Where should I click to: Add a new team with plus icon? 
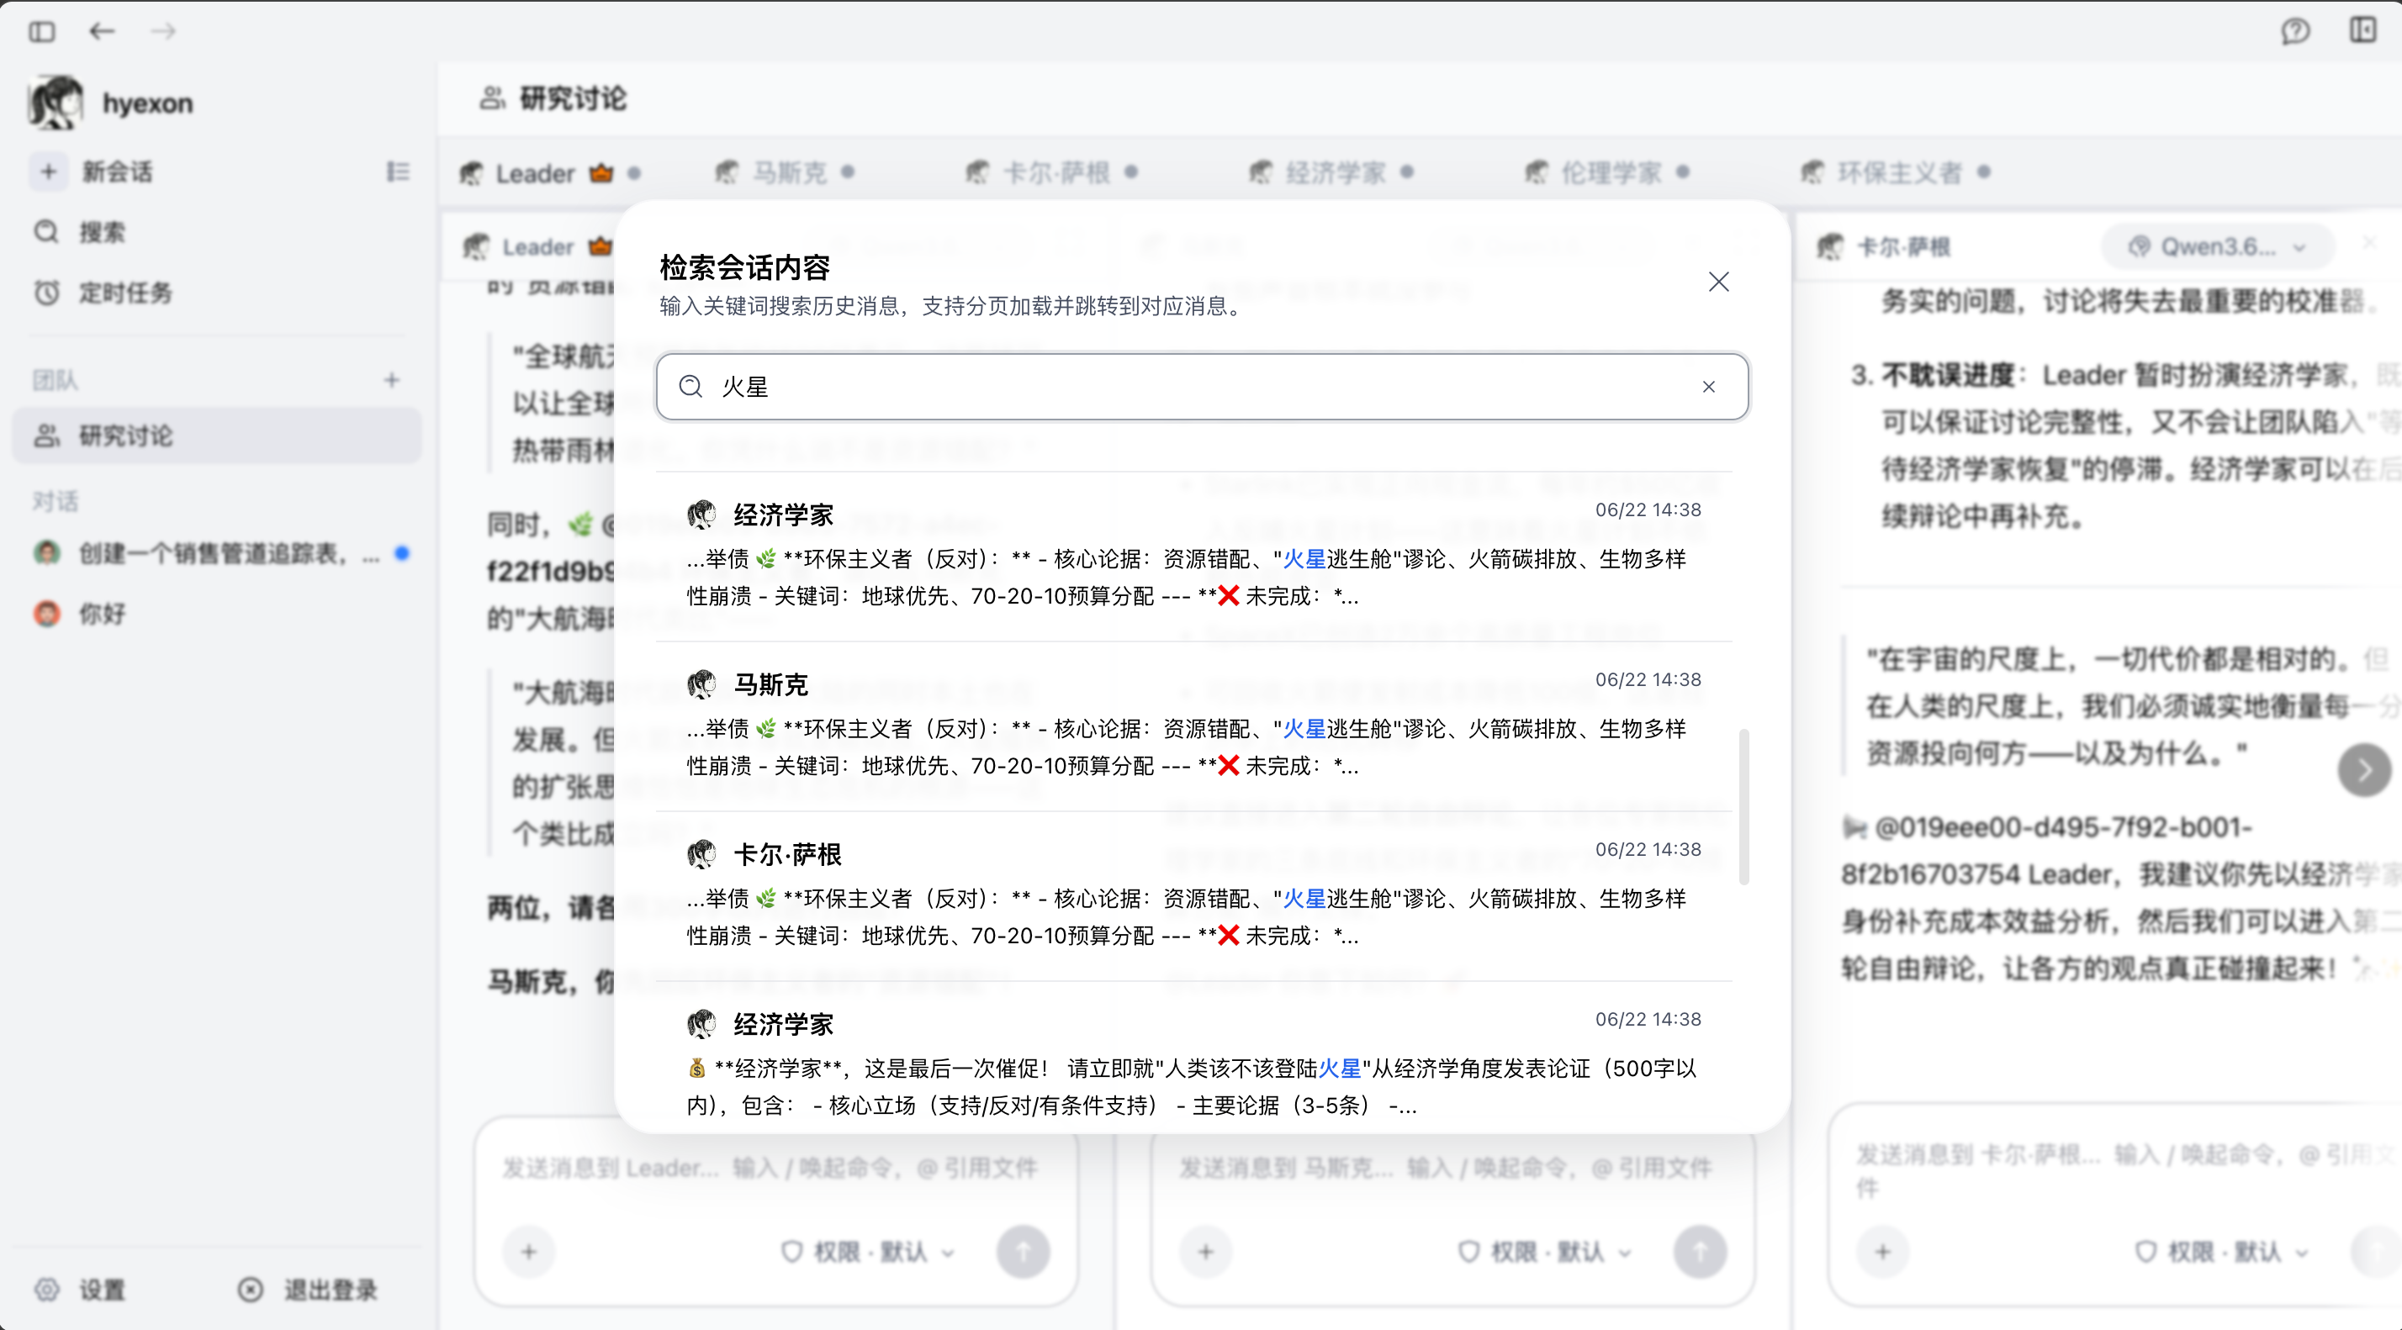[392, 379]
